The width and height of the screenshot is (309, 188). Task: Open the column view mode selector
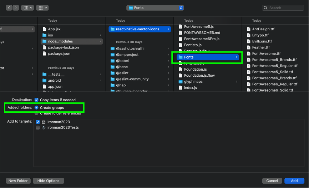pyautogui.click(x=27, y=8)
